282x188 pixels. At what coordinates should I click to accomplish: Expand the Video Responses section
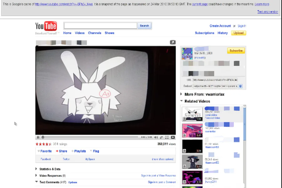point(36,175)
